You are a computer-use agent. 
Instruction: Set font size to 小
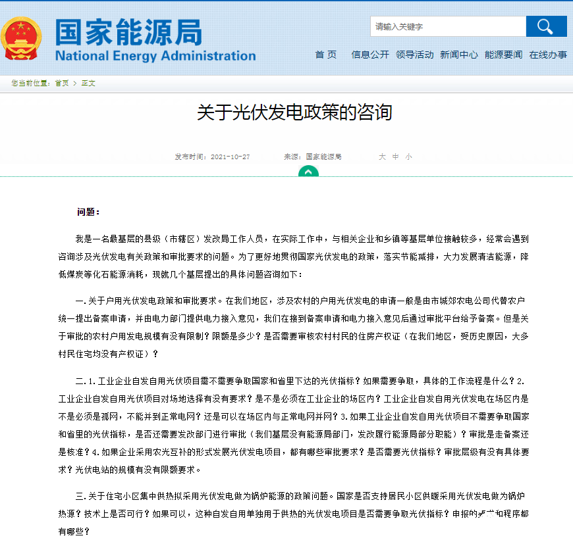click(408, 157)
